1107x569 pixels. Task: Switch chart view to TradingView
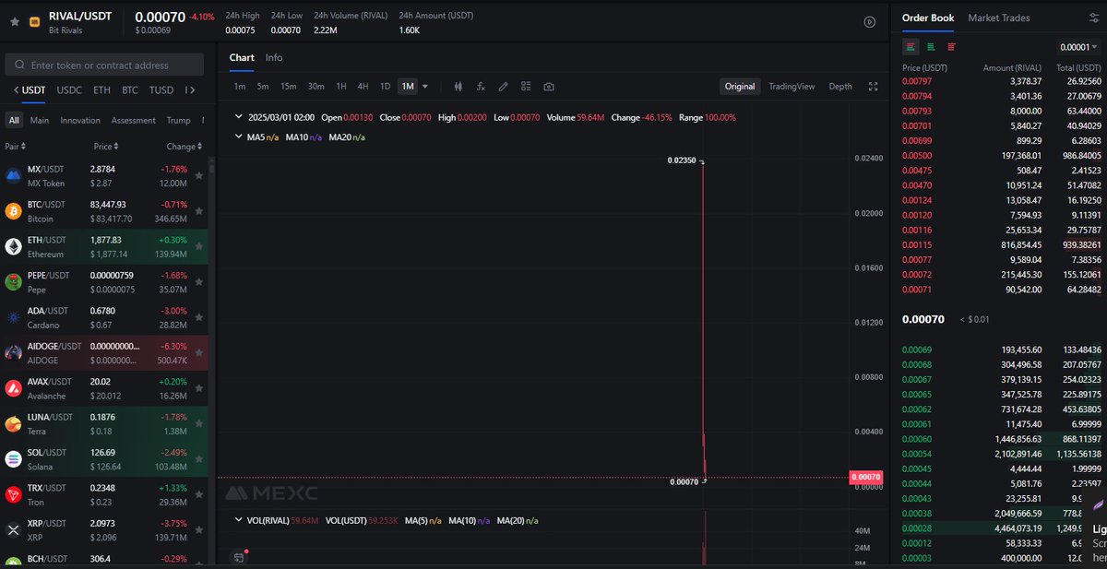[792, 87]
